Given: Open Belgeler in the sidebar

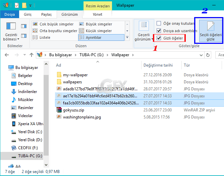Looking at the screenshot, I should [22, 76].
